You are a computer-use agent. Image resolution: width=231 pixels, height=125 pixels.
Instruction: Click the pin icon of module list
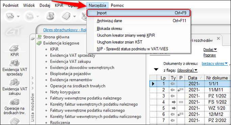tap(32, 39)
